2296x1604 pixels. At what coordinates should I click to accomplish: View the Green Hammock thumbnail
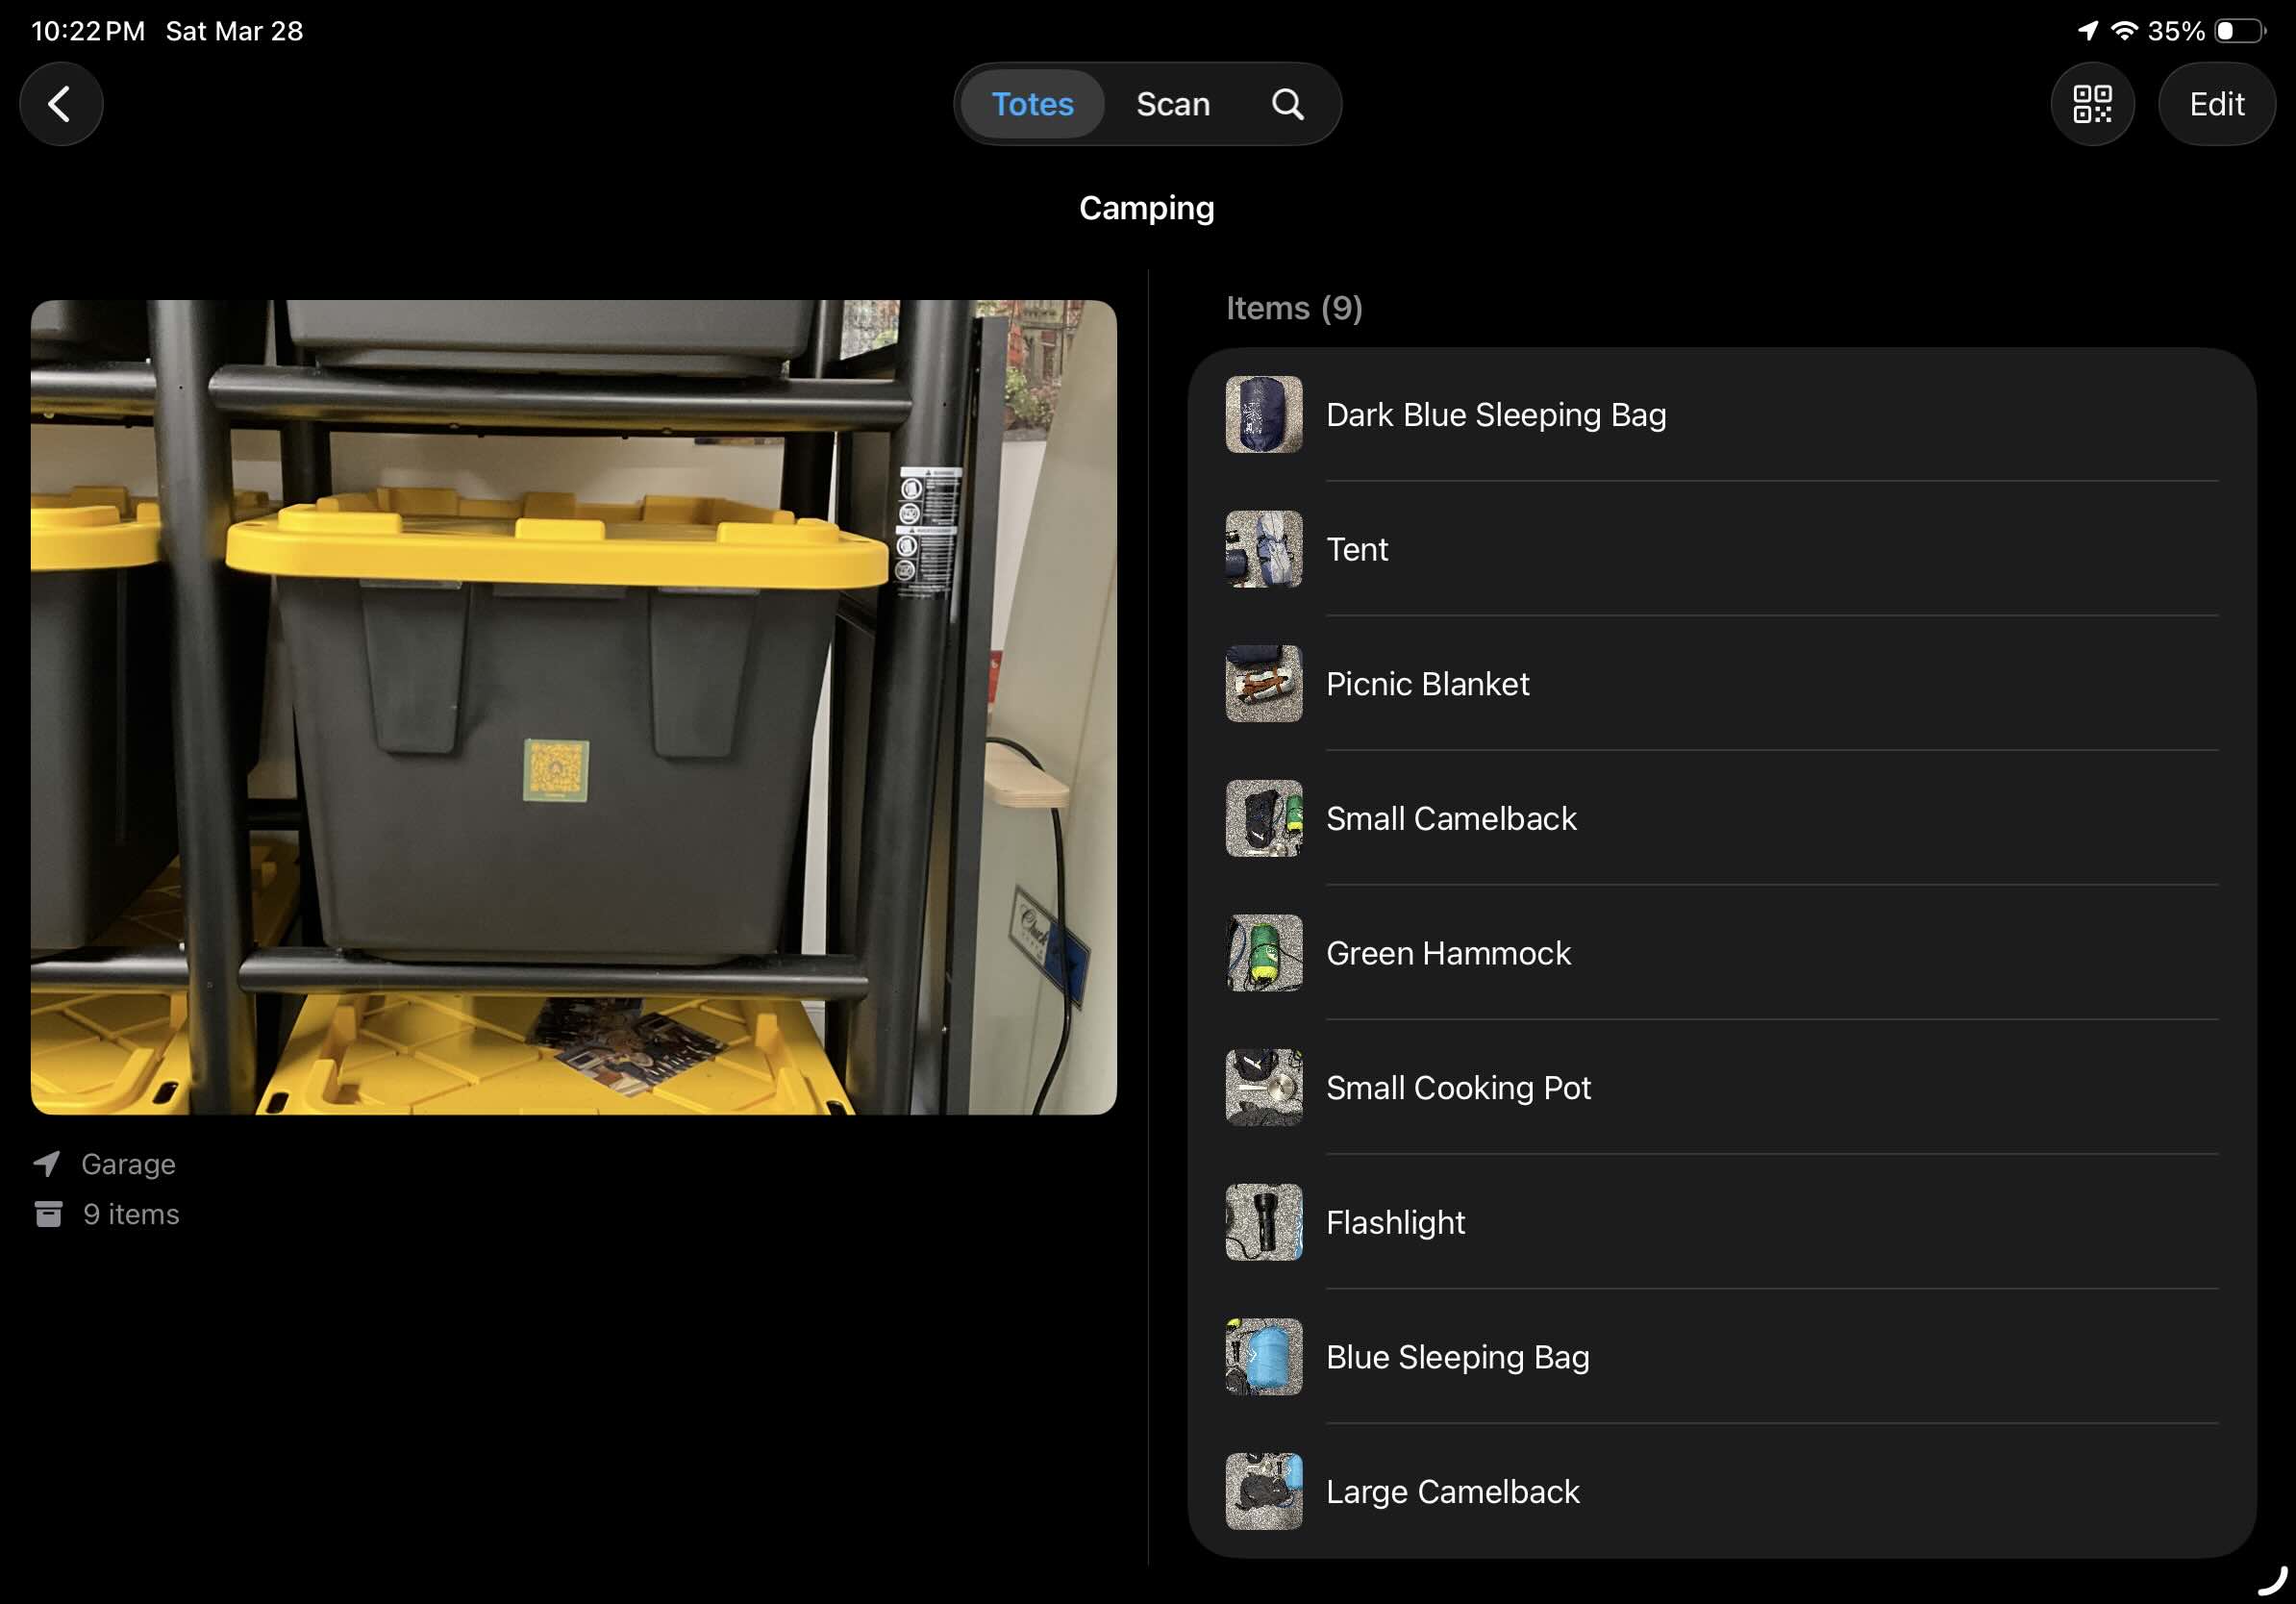pos(1264,953)
